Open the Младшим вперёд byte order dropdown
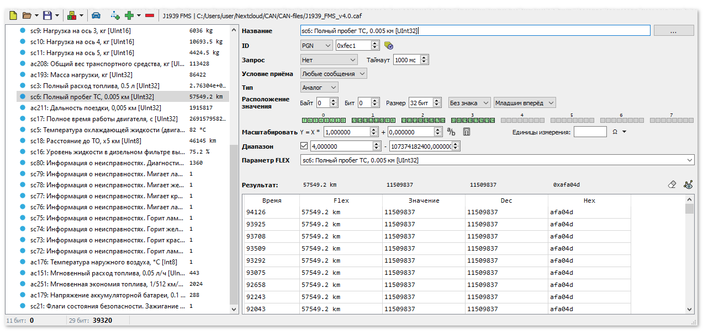703x331 pixels. coord(524,102)
